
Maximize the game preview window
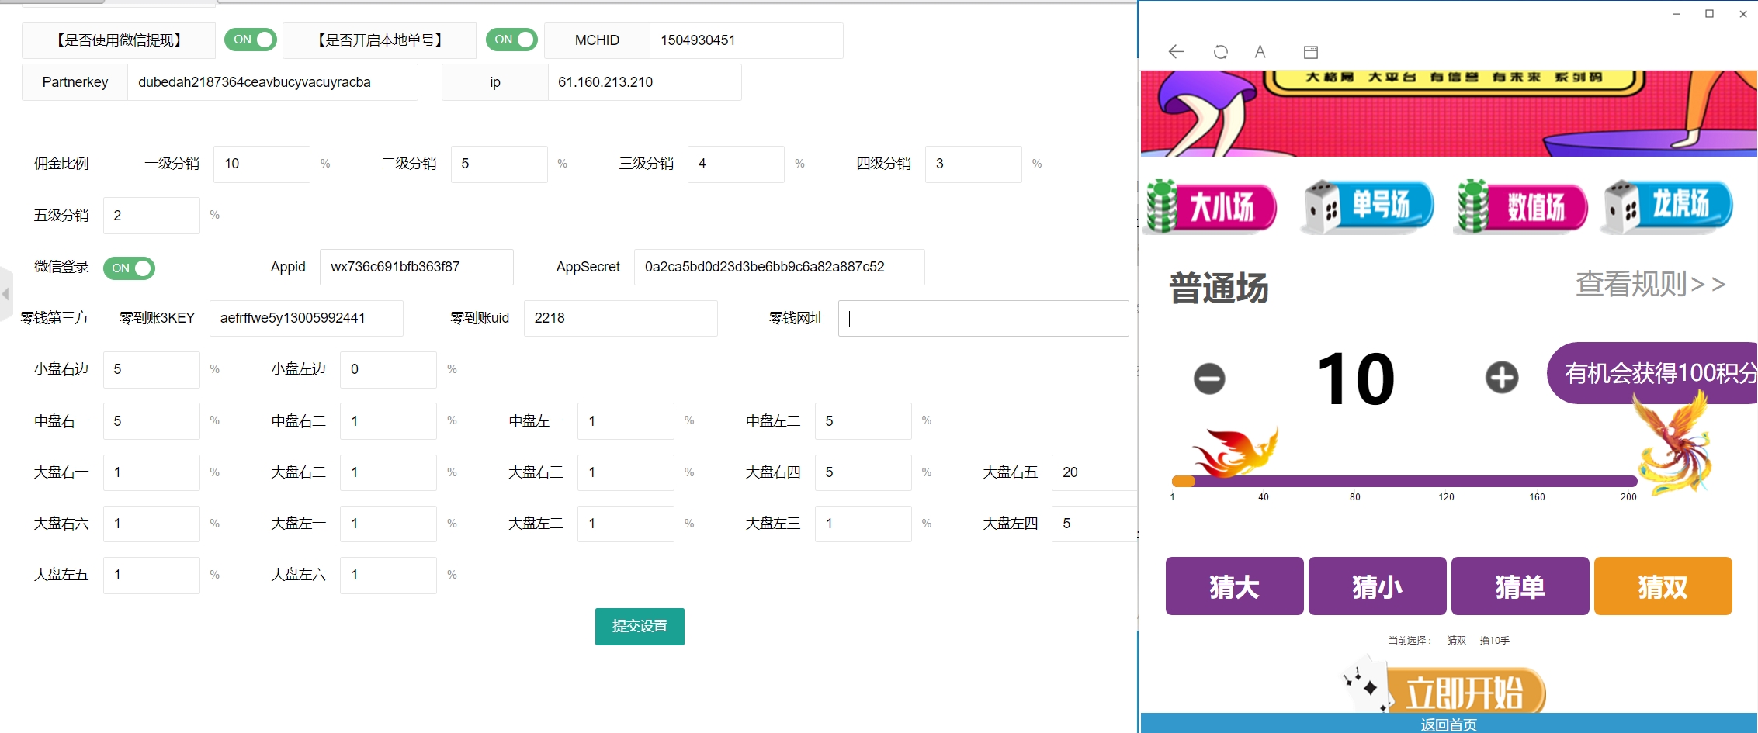(1709, 14)
